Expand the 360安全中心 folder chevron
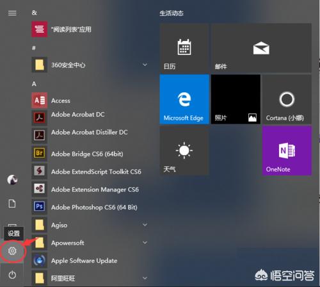Viewport: 320px width, 287px height. (x=145, y=65)
